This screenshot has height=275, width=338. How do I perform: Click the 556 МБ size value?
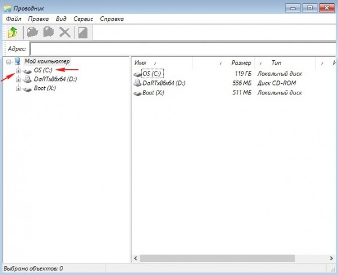pyautogui.click(x=242, y=83)
